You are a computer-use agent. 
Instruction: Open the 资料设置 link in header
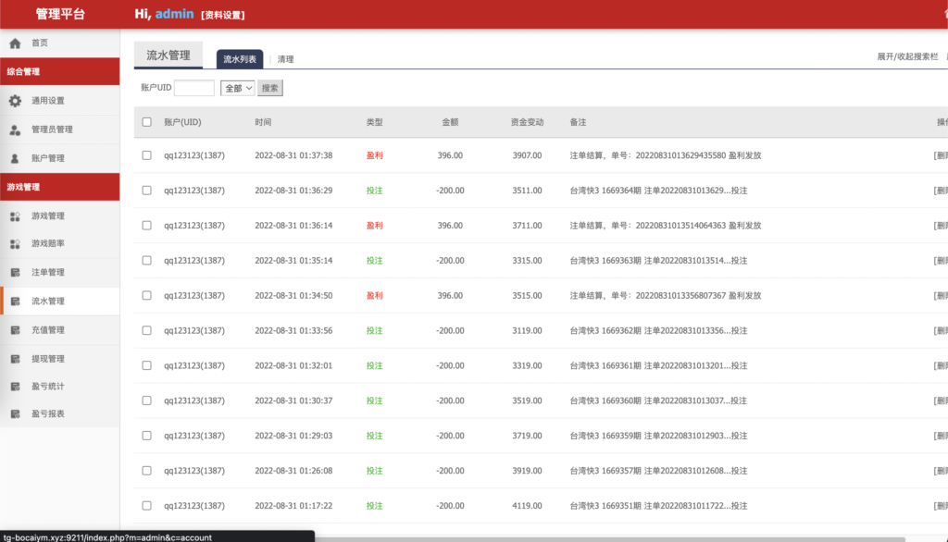(223, 15)
